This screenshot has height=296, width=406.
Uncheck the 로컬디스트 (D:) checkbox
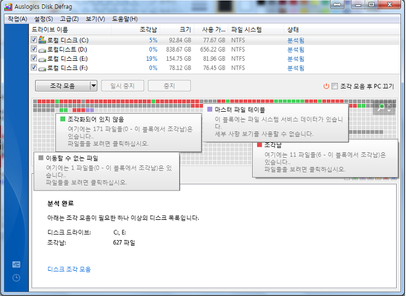tap(34, 49)
